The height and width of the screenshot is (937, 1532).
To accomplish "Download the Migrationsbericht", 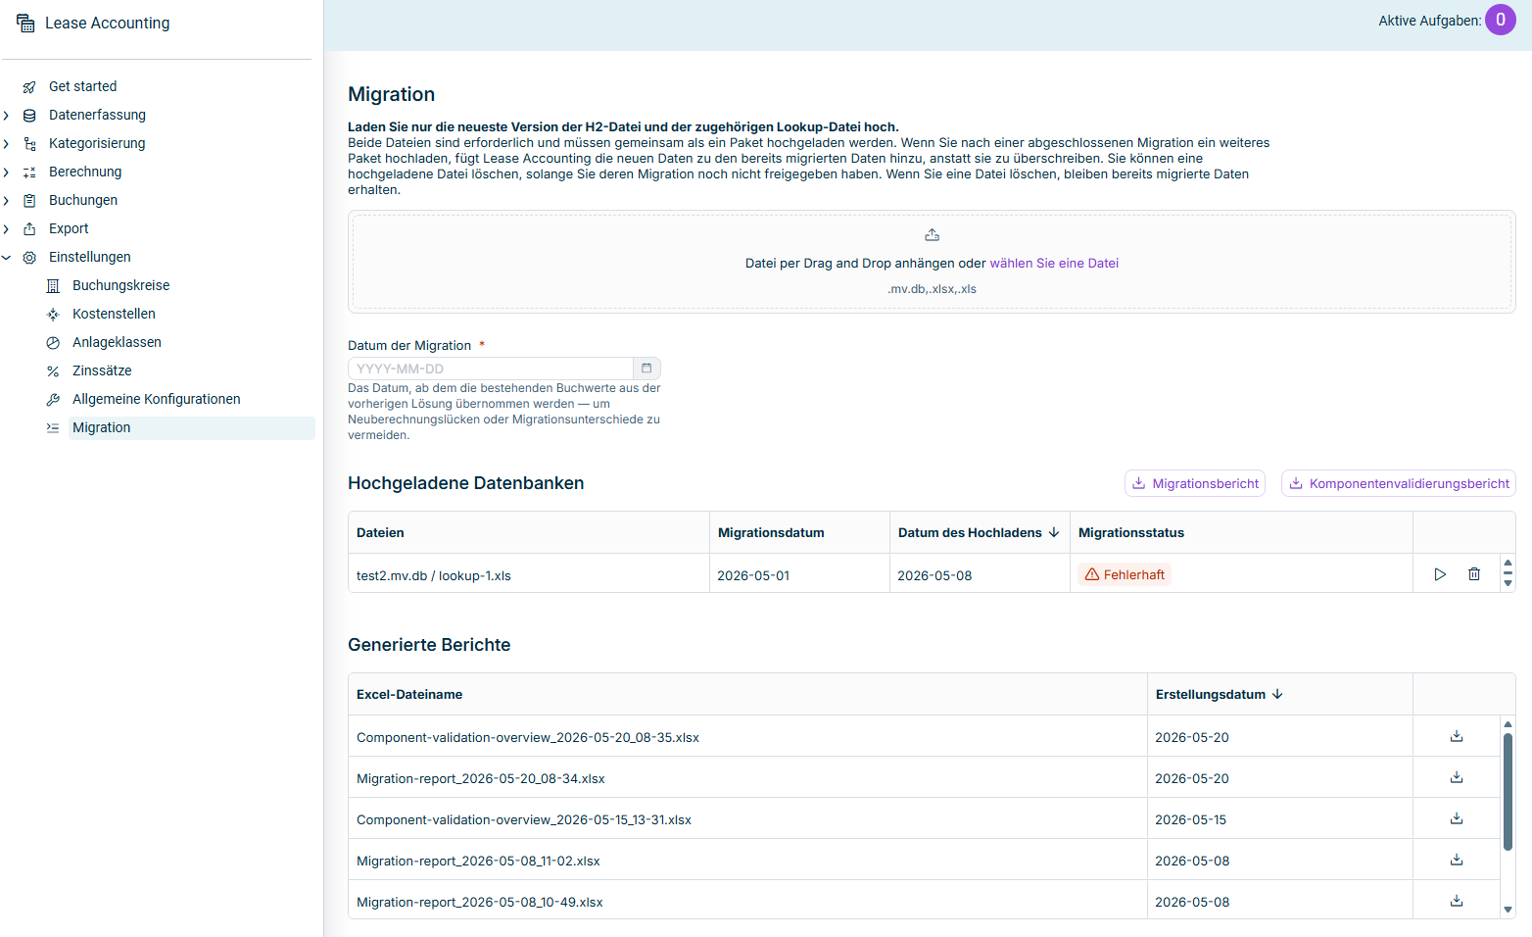I will coord(1195,483).
